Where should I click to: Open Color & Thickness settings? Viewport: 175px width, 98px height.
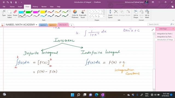tap(75, 14)
